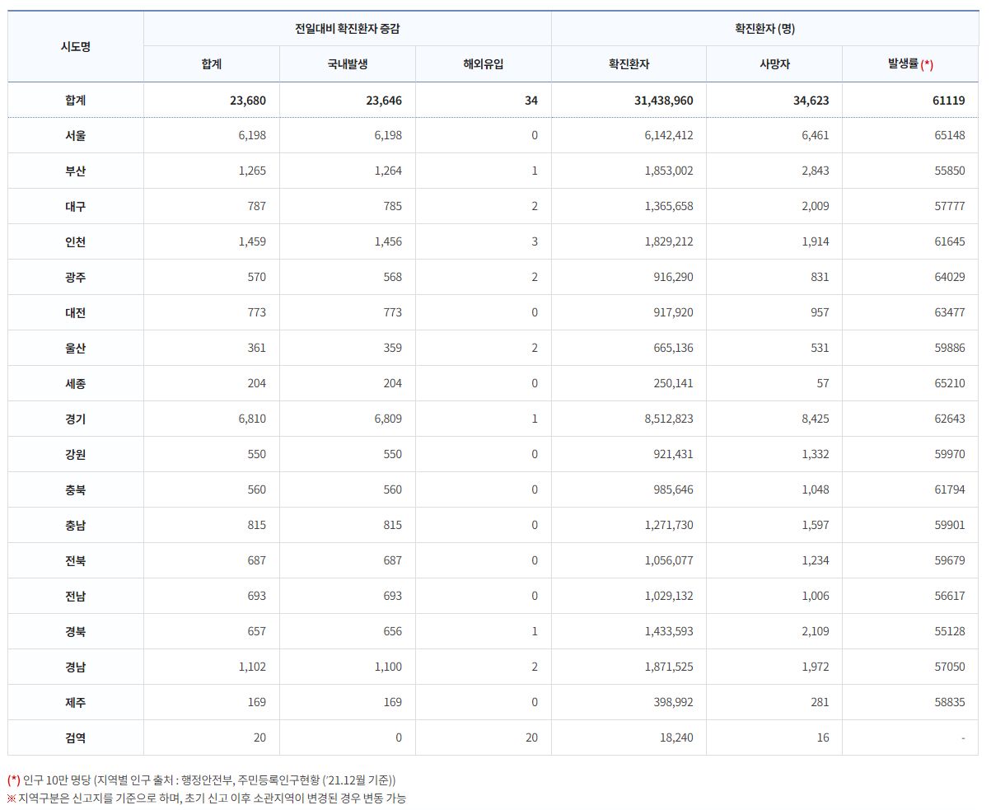Select Gangwon deaths value 1,332

pyautogui.click(x=816, y=454)
